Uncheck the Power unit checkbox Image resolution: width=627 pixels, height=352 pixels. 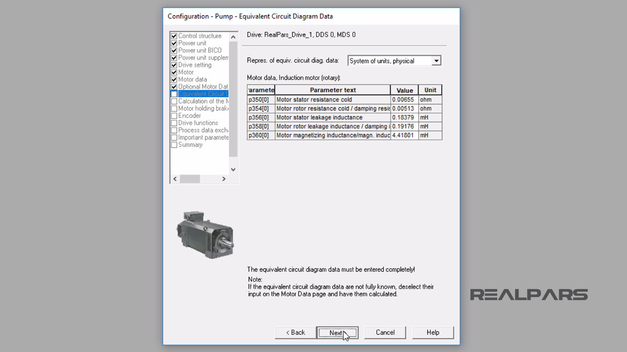tap(174, 43)
